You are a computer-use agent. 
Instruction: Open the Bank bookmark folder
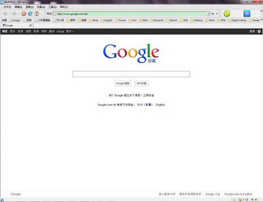pyautogui.click(x=94, y=21)
